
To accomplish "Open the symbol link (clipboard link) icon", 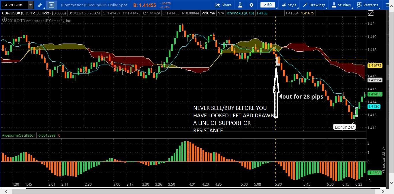I will click(x=40, y=5).
